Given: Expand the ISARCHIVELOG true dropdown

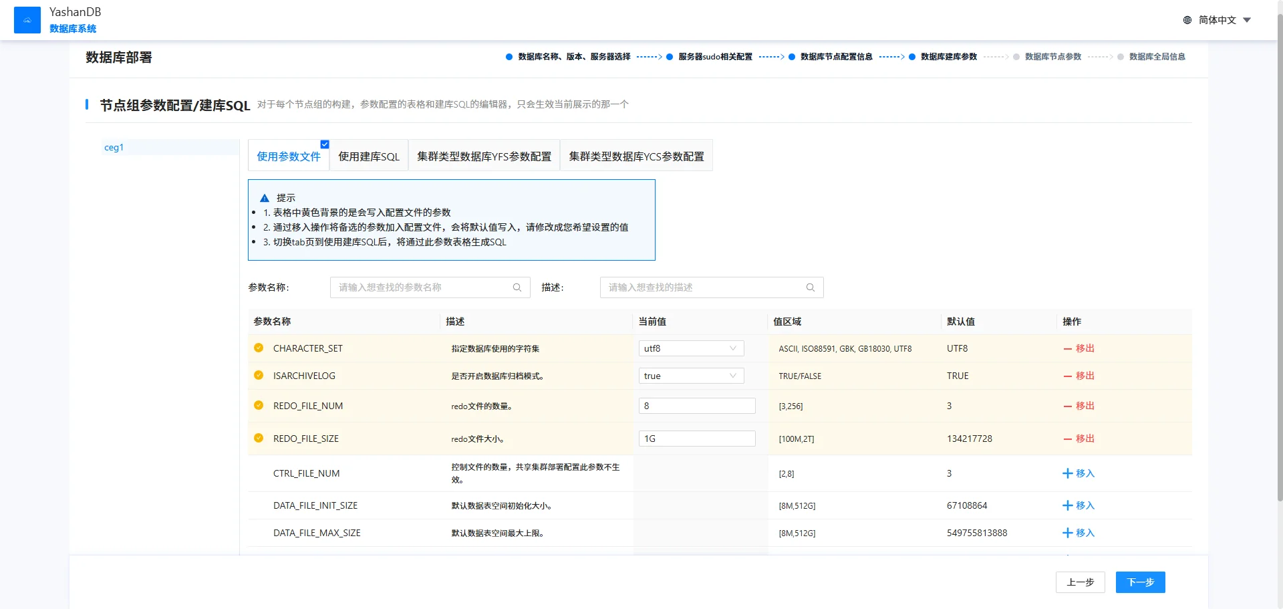Looking at the screenshot, I should click(x=691, y=376).
